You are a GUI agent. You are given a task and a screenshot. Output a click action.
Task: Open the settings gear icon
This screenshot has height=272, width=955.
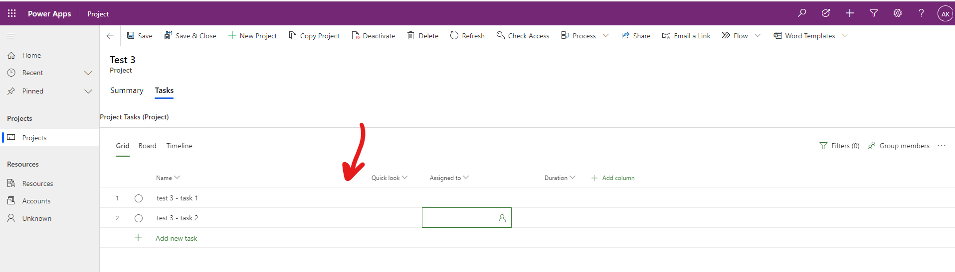pos(898,13)
